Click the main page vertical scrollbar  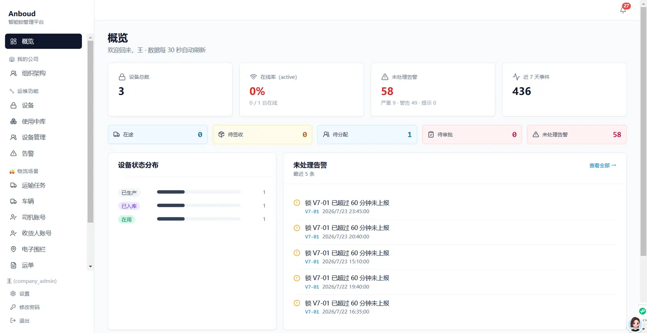tap(643, 131)
